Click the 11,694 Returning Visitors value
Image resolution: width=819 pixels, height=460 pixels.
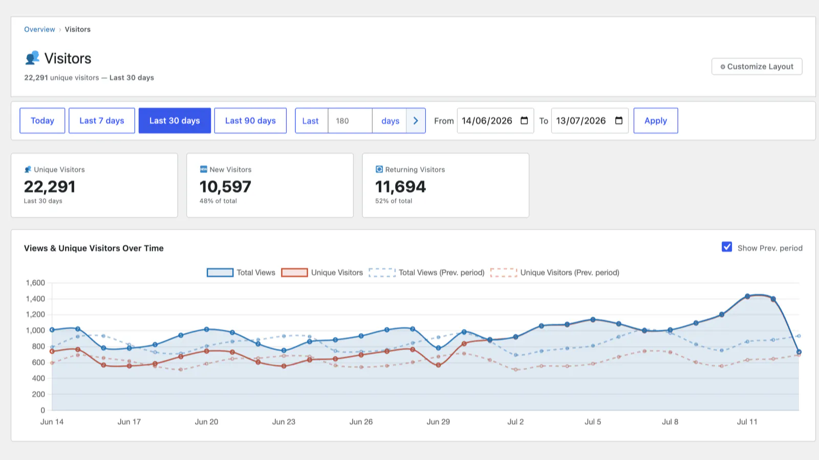click(400, 187)
